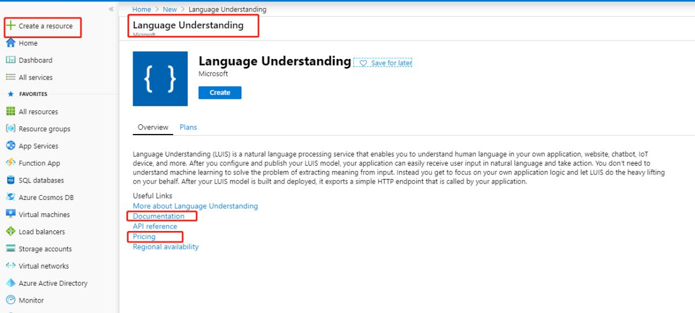Open Monitor label in sidebar
The image size is (695, 313).
pyautogui.click(x=31, y=300)
